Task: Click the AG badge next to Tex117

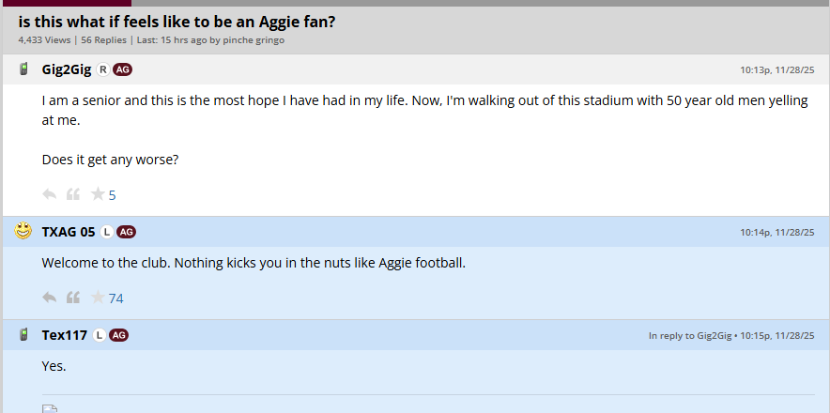Action: coord(118,335)
